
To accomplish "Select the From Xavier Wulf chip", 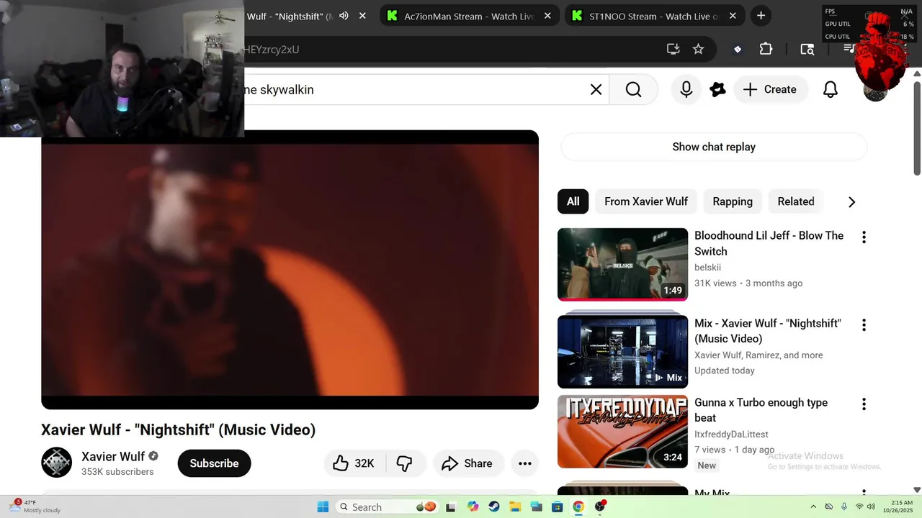I will point(646,201).
